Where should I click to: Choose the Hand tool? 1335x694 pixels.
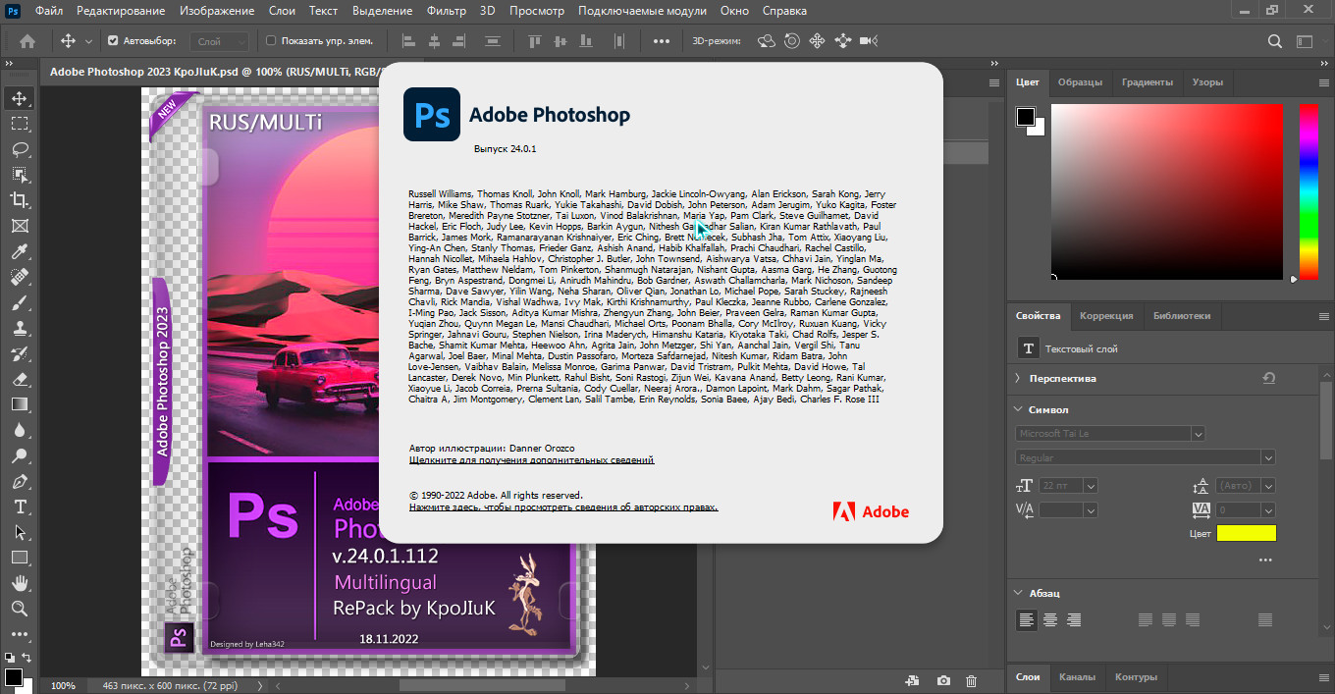20,583
